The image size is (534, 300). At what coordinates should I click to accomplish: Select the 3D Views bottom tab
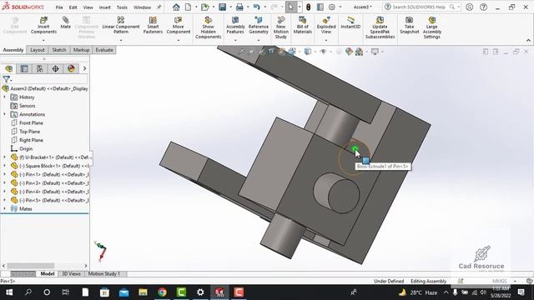[71, 273]
